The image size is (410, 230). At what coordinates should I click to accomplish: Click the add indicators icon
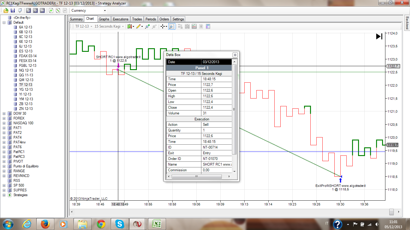coord(147,26)
